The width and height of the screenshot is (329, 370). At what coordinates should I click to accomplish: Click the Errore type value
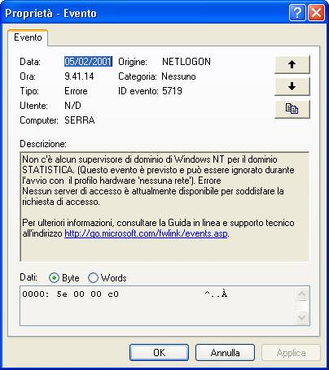76,91
